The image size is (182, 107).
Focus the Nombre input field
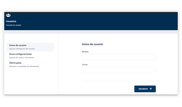[x=119, y=57]
